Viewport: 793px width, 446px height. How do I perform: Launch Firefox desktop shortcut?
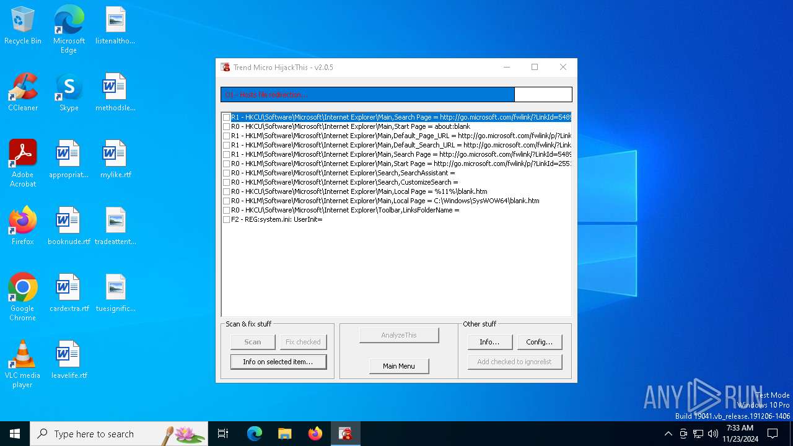coord(23,227)
